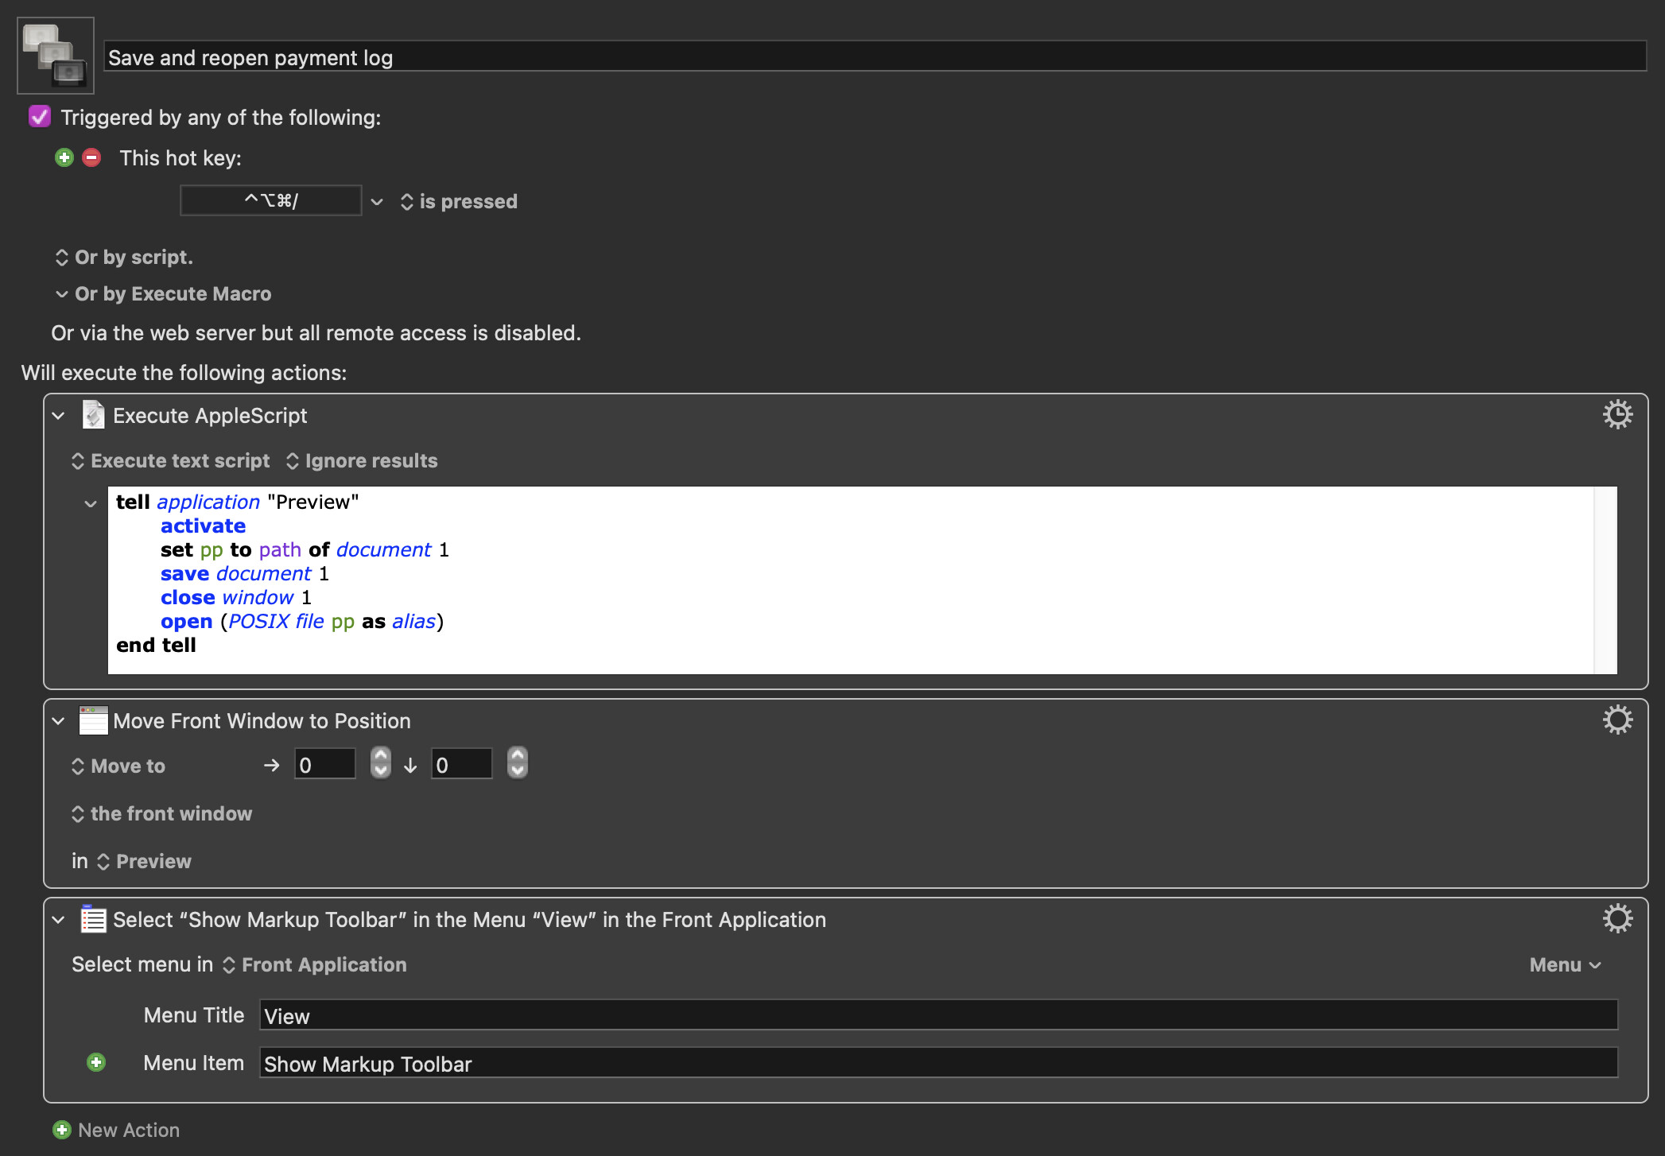1665x1156 pixels.
Task: Click the macro icon image well
Action: pos(56,56)
